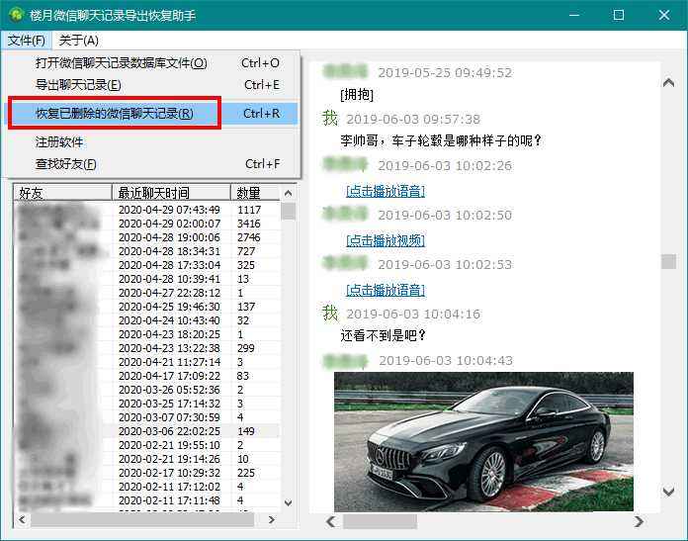Image resolution: width=688 pixels, height=541 pixels.
Task: Select row dated 2020-03-26 05:52:36
Action: tap(147, 390)
